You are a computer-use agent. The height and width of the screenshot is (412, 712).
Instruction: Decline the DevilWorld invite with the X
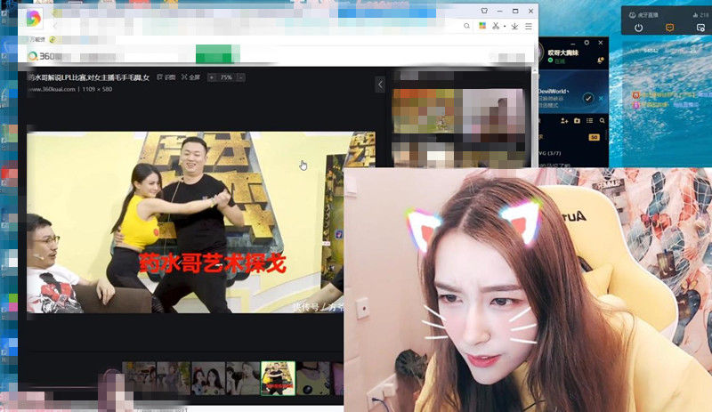point(602,98)
